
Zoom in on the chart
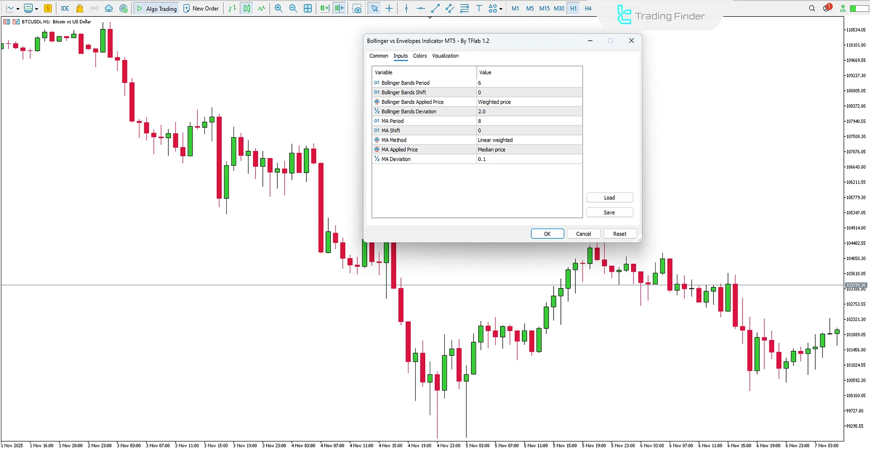(278, 8)
